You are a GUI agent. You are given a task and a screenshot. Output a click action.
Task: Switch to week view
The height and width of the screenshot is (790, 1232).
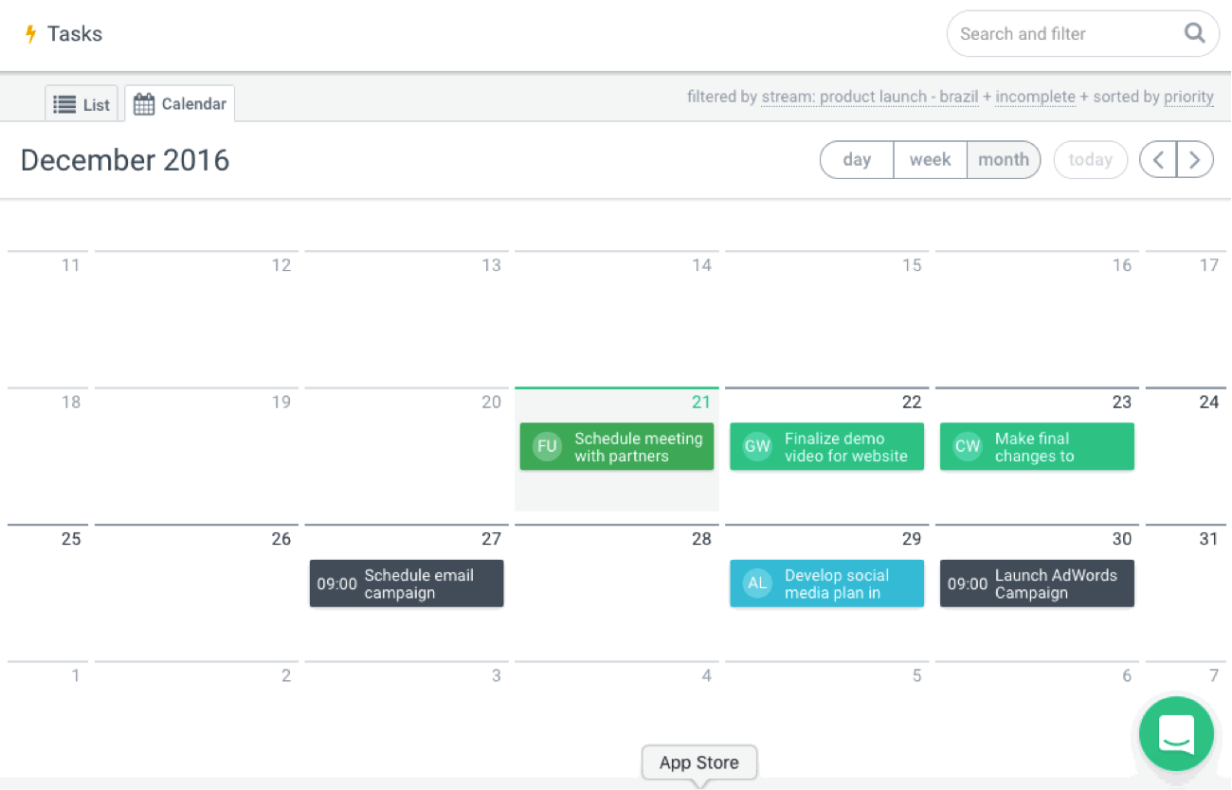930,160
